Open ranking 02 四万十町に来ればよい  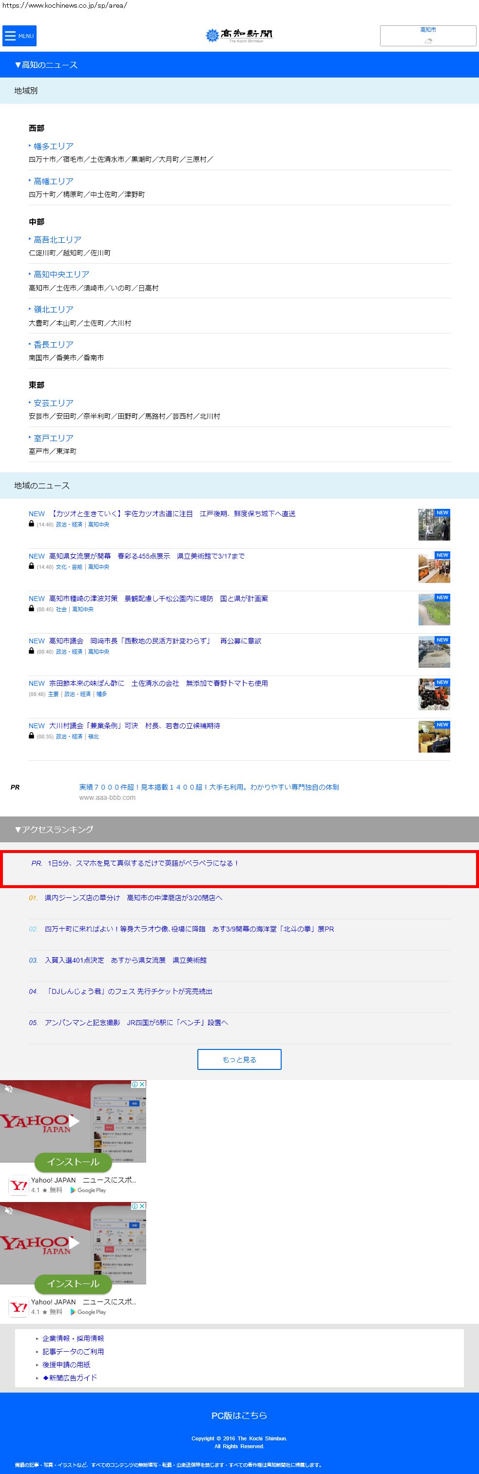coord(190,929)
